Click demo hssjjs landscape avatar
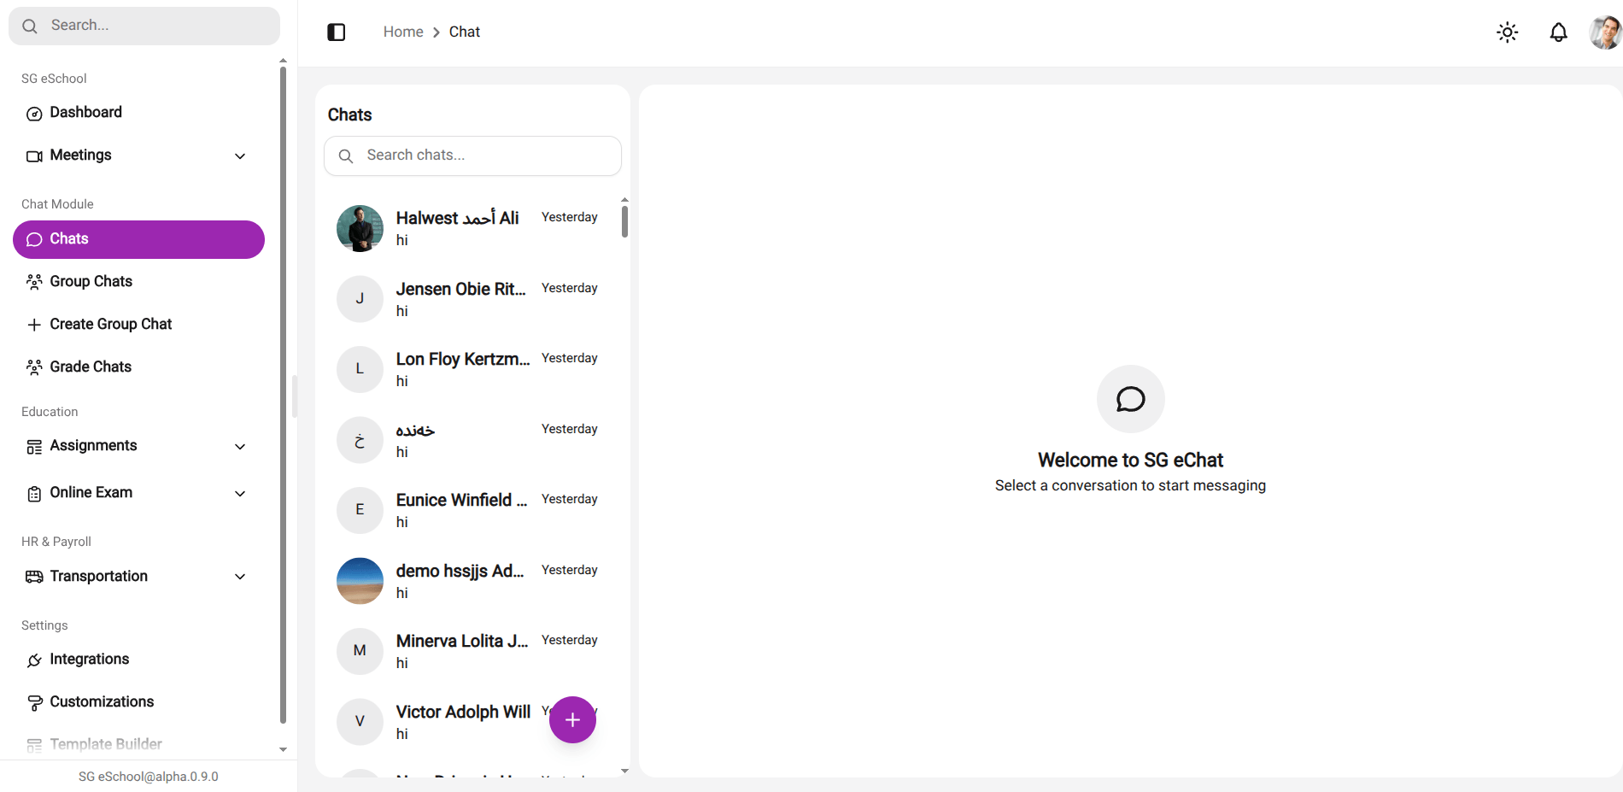1623x792 pixels. 360,581
